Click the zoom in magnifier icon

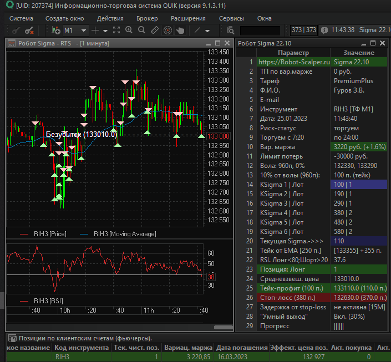point(129,30)
